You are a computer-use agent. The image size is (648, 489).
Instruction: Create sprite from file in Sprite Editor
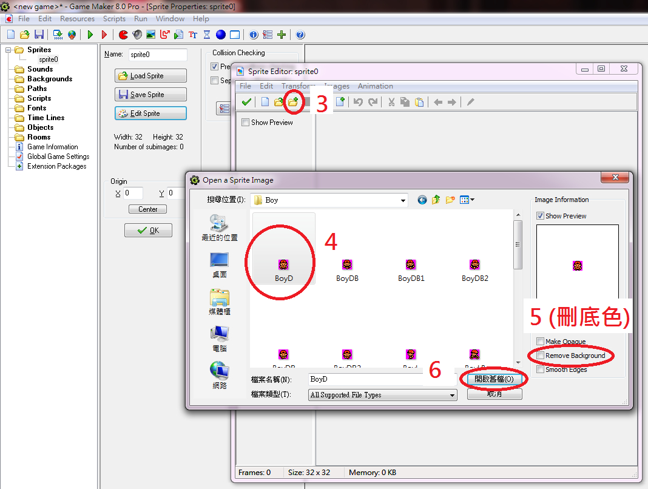[279, 102]
